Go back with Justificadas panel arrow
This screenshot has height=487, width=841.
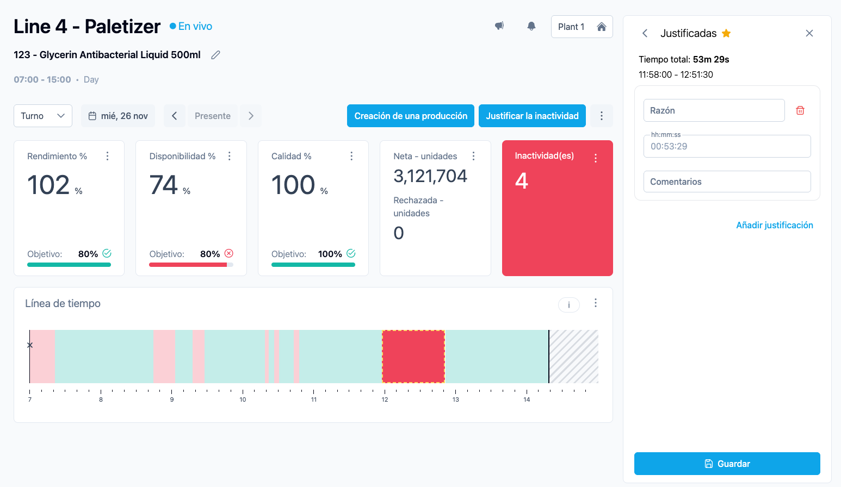[x=645, y=33]
